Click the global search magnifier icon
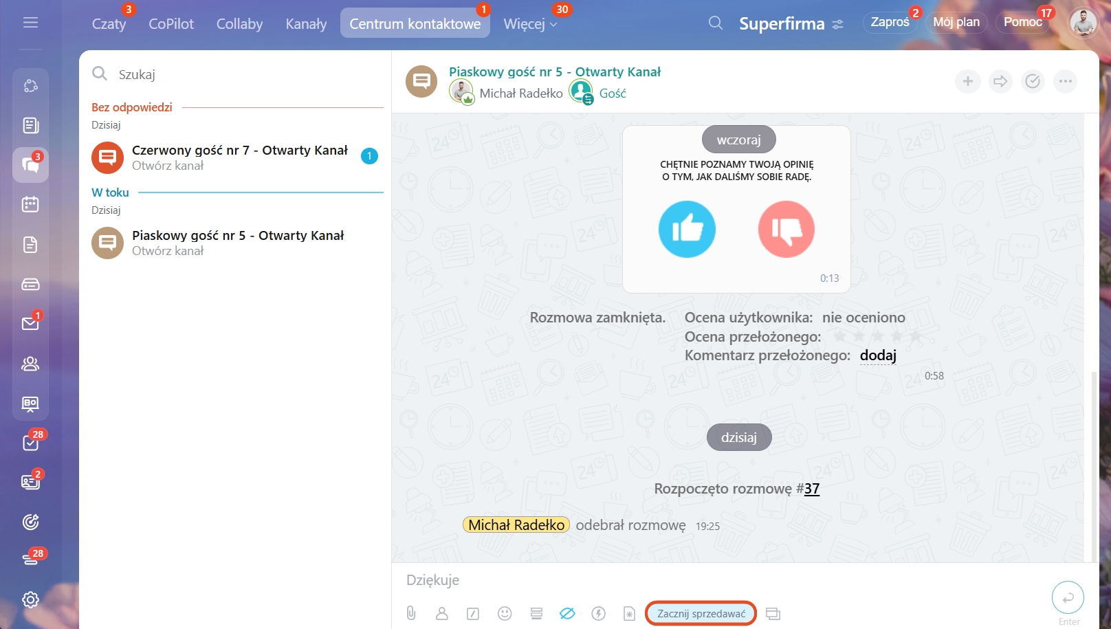The image size is (1111, 629). tap(716, 23)
